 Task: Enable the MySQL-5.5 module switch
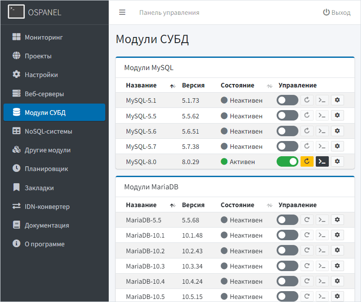[x=287, y=115]
